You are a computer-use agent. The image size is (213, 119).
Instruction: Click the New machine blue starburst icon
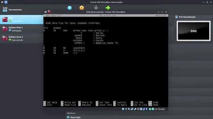(70, 8)
